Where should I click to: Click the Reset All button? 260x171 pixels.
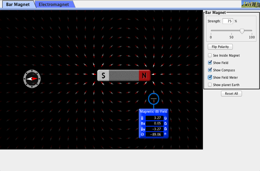tap(231, 94)
